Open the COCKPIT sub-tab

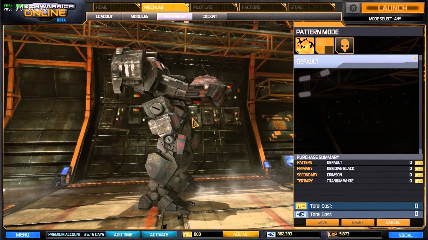point(210,16)
